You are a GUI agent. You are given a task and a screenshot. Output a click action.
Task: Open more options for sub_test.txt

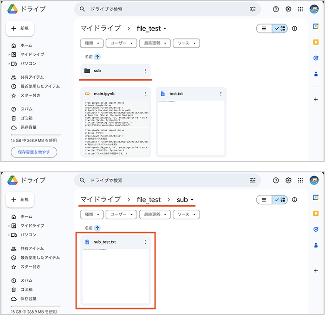click(145, 242)
